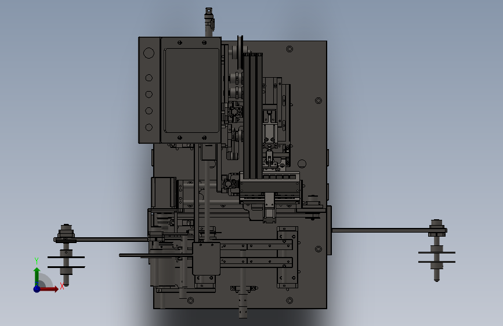Select the vertical aluminum profile column
The image size is (503, 326).
click(x=253, y=115)
